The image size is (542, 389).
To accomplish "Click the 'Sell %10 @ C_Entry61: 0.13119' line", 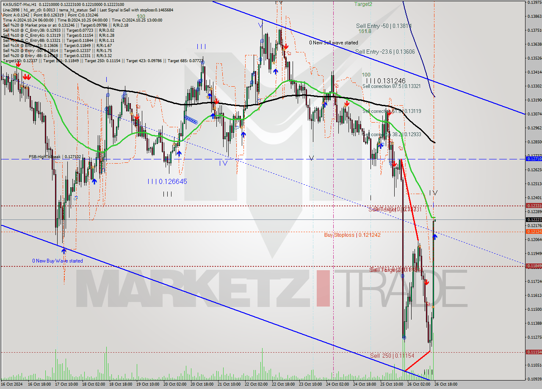I will click(x=58, y=35).
